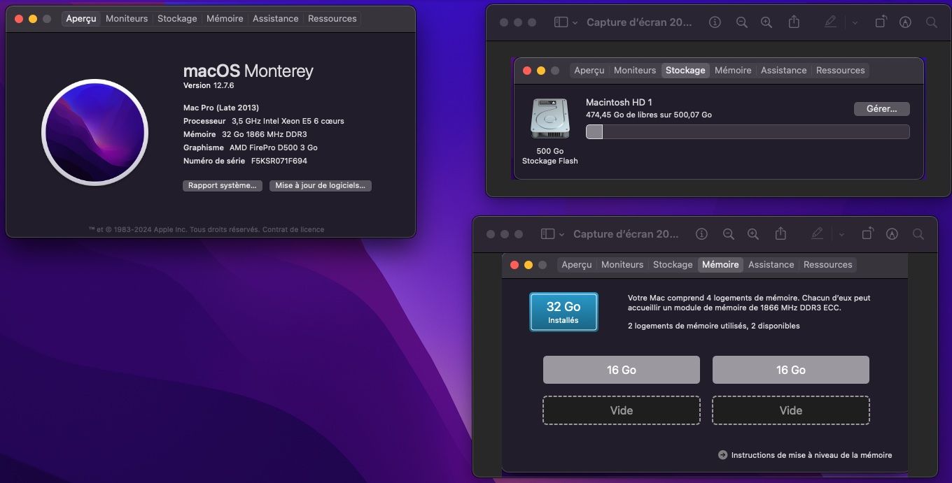Click the AMD FirePro D500 3 Go text

274,147
